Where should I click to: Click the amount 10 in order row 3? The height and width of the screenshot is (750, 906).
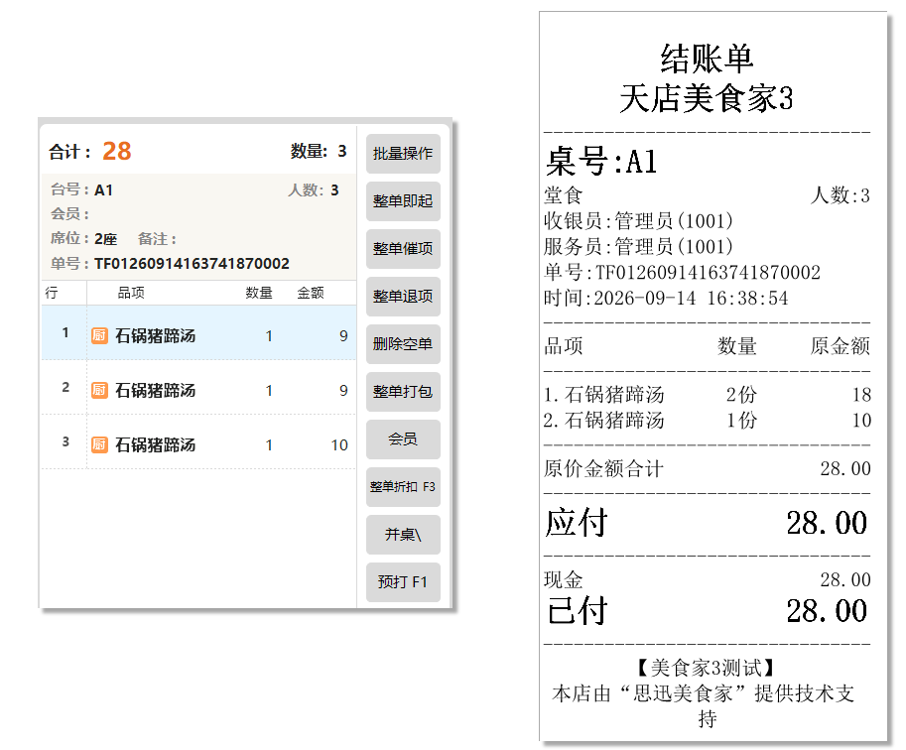pyautogui.click(x=339, y=444)
